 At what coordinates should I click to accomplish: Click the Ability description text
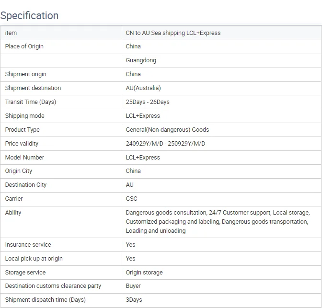[218, 221]
